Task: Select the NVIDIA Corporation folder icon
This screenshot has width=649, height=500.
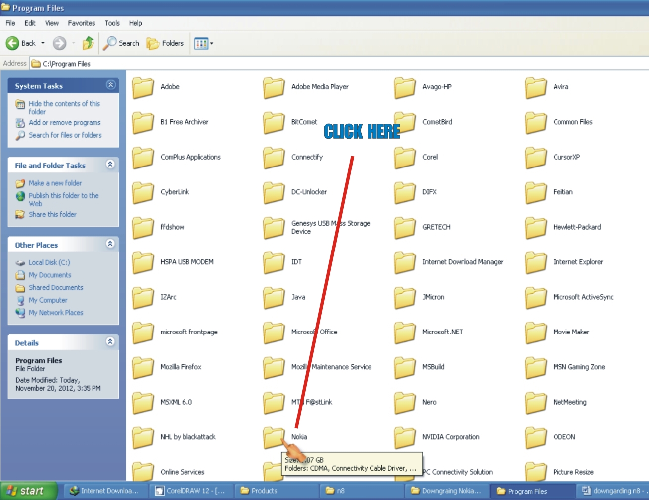Action: 405,437
